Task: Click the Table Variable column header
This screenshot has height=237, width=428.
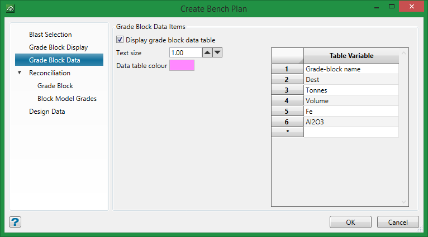Action: point(351,56)
